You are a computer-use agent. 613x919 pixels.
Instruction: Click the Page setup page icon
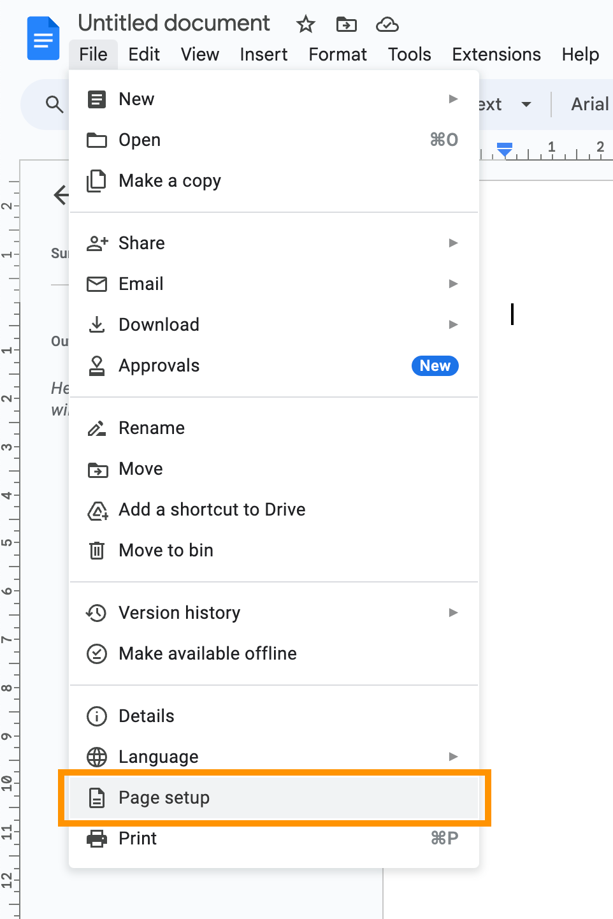97,798
